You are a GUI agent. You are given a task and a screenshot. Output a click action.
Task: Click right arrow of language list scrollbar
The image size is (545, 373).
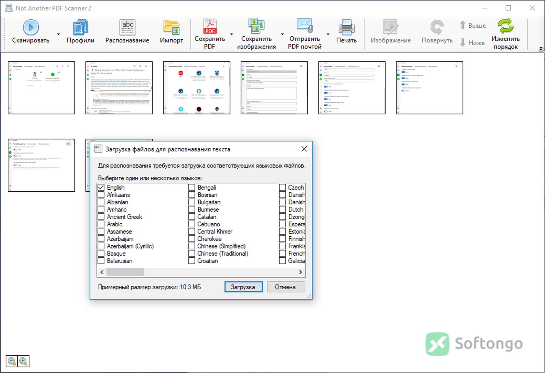point(300,272)
